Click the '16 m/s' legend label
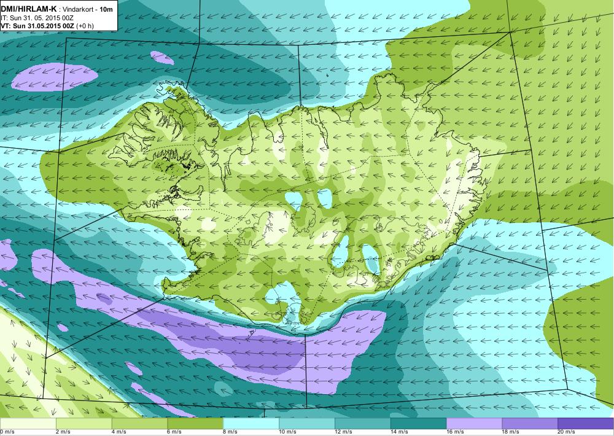The height and width of the screenshot is (436, 614). [x=455, y=432]
